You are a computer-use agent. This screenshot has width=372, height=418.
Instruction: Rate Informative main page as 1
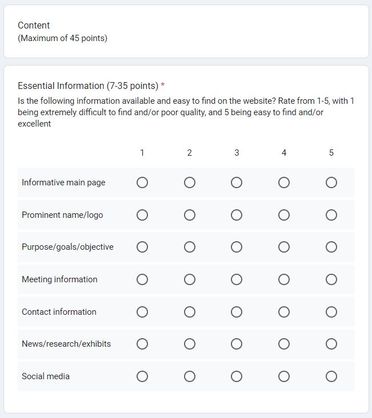tap(142, 182)
